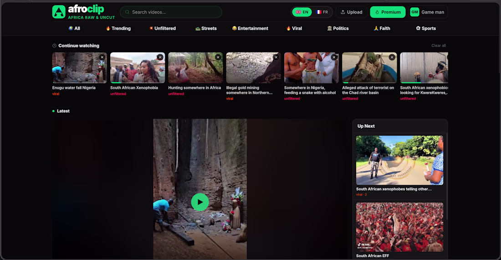501x260 pixels.
Task: Select the Sports category tab
Action: pos(426,28)
